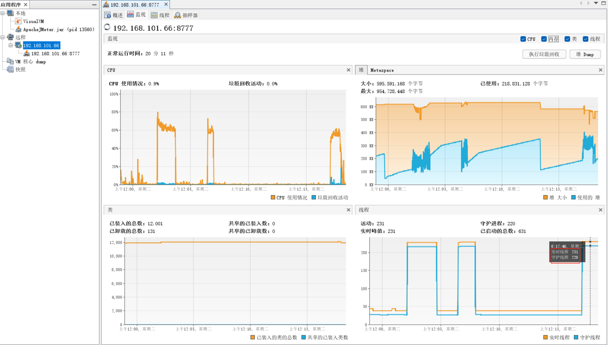Collapse the 本地 local tree node
Screen dimensions: 608x345
3,13
